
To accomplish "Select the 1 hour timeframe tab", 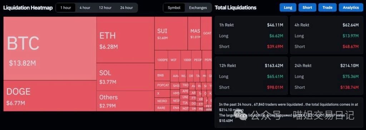I will 66,8.
